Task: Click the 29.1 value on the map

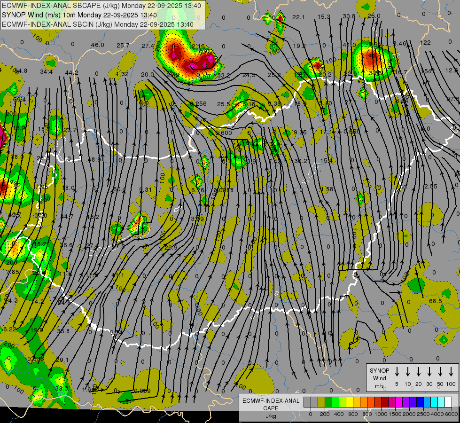Action: (x=62, y=360)
